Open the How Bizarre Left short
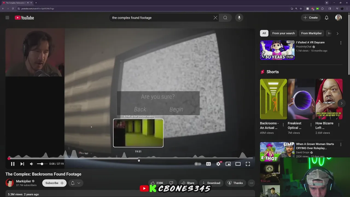The height and width of the screenshot is (197, 350). tap(329, 99)
